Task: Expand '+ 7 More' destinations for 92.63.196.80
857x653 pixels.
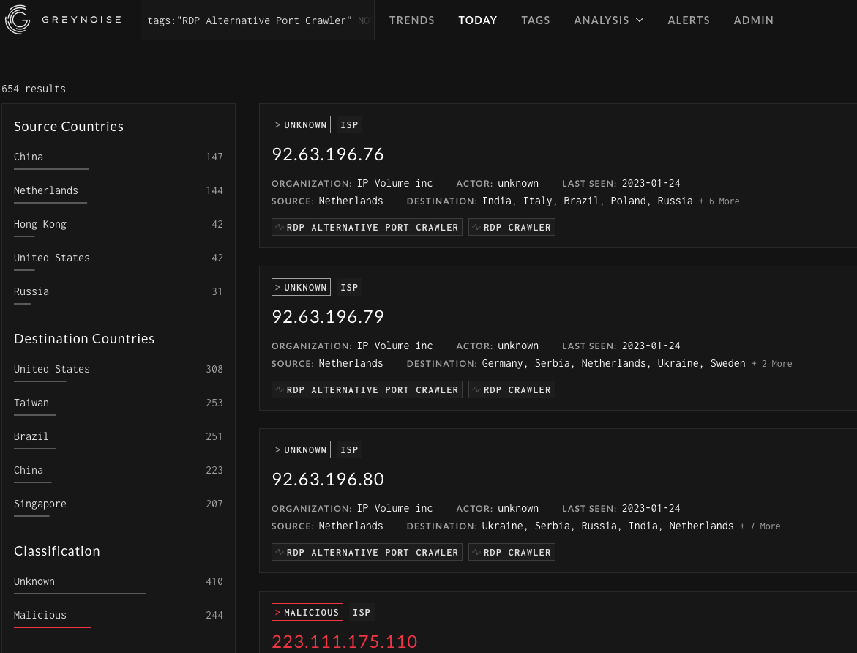Action: (x=760, y=526)
